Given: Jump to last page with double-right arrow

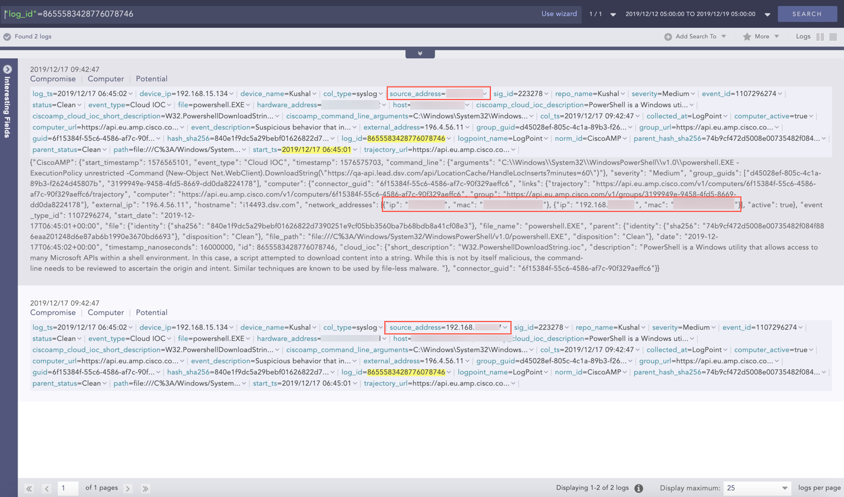Looking at the screenshot, I should click(145, 488).
